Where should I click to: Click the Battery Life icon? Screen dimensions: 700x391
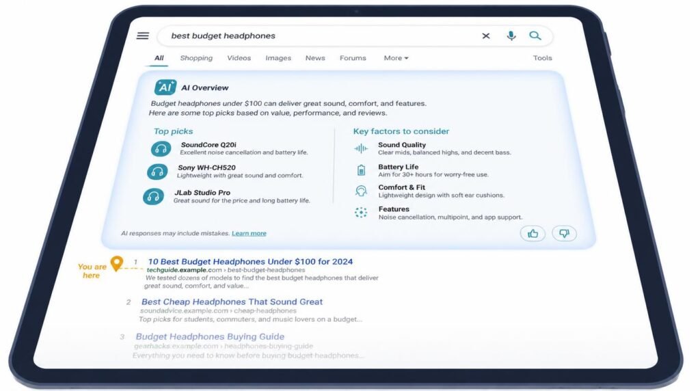click(x=361, y=170)
